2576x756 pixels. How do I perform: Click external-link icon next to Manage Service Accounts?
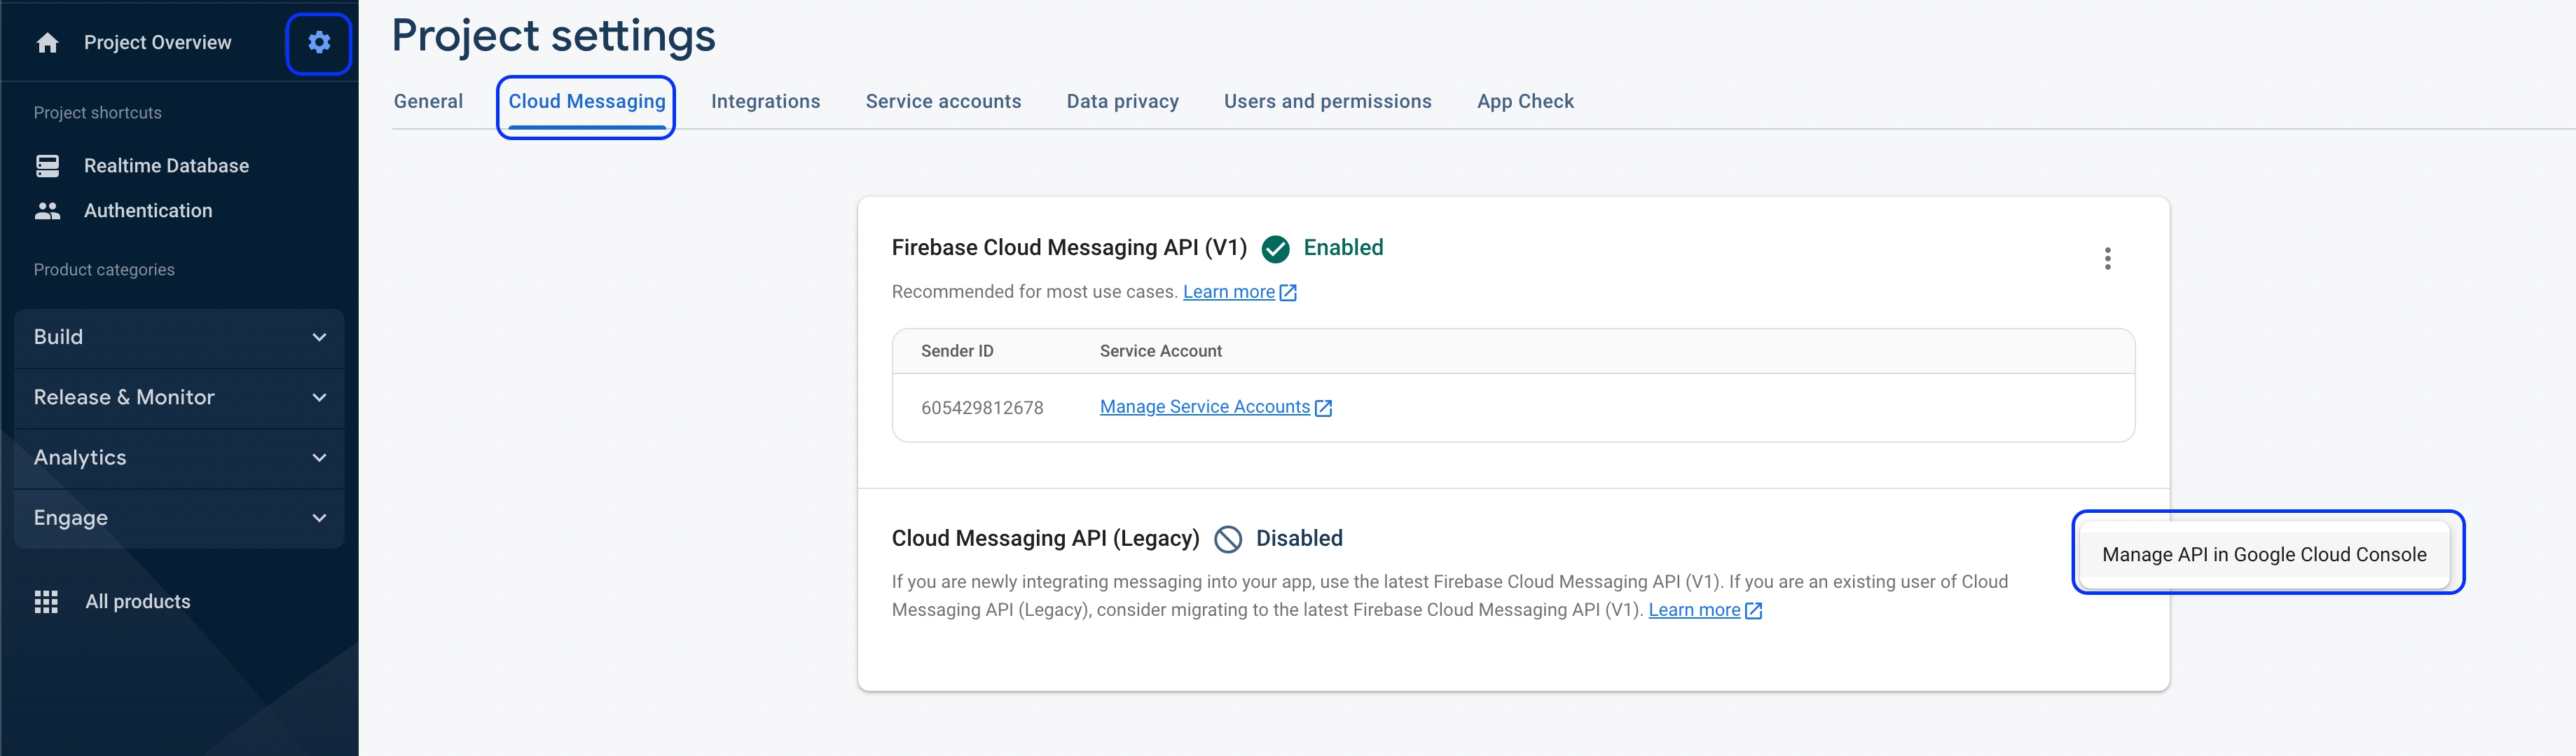(1323, 408)
